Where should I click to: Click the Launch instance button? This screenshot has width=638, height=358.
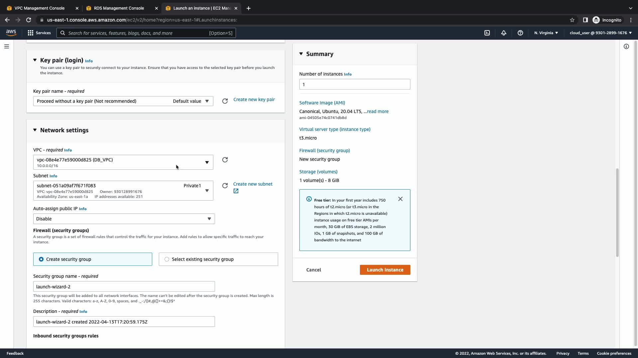(x=385, y=270)
